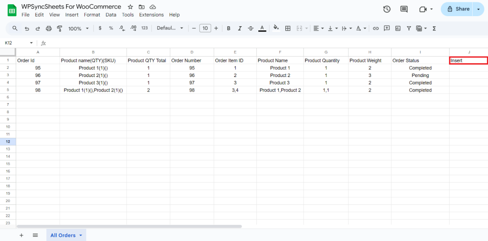Screen dimensions: 488x241
Task: Open the fill color picker
Action: point(276,28)
